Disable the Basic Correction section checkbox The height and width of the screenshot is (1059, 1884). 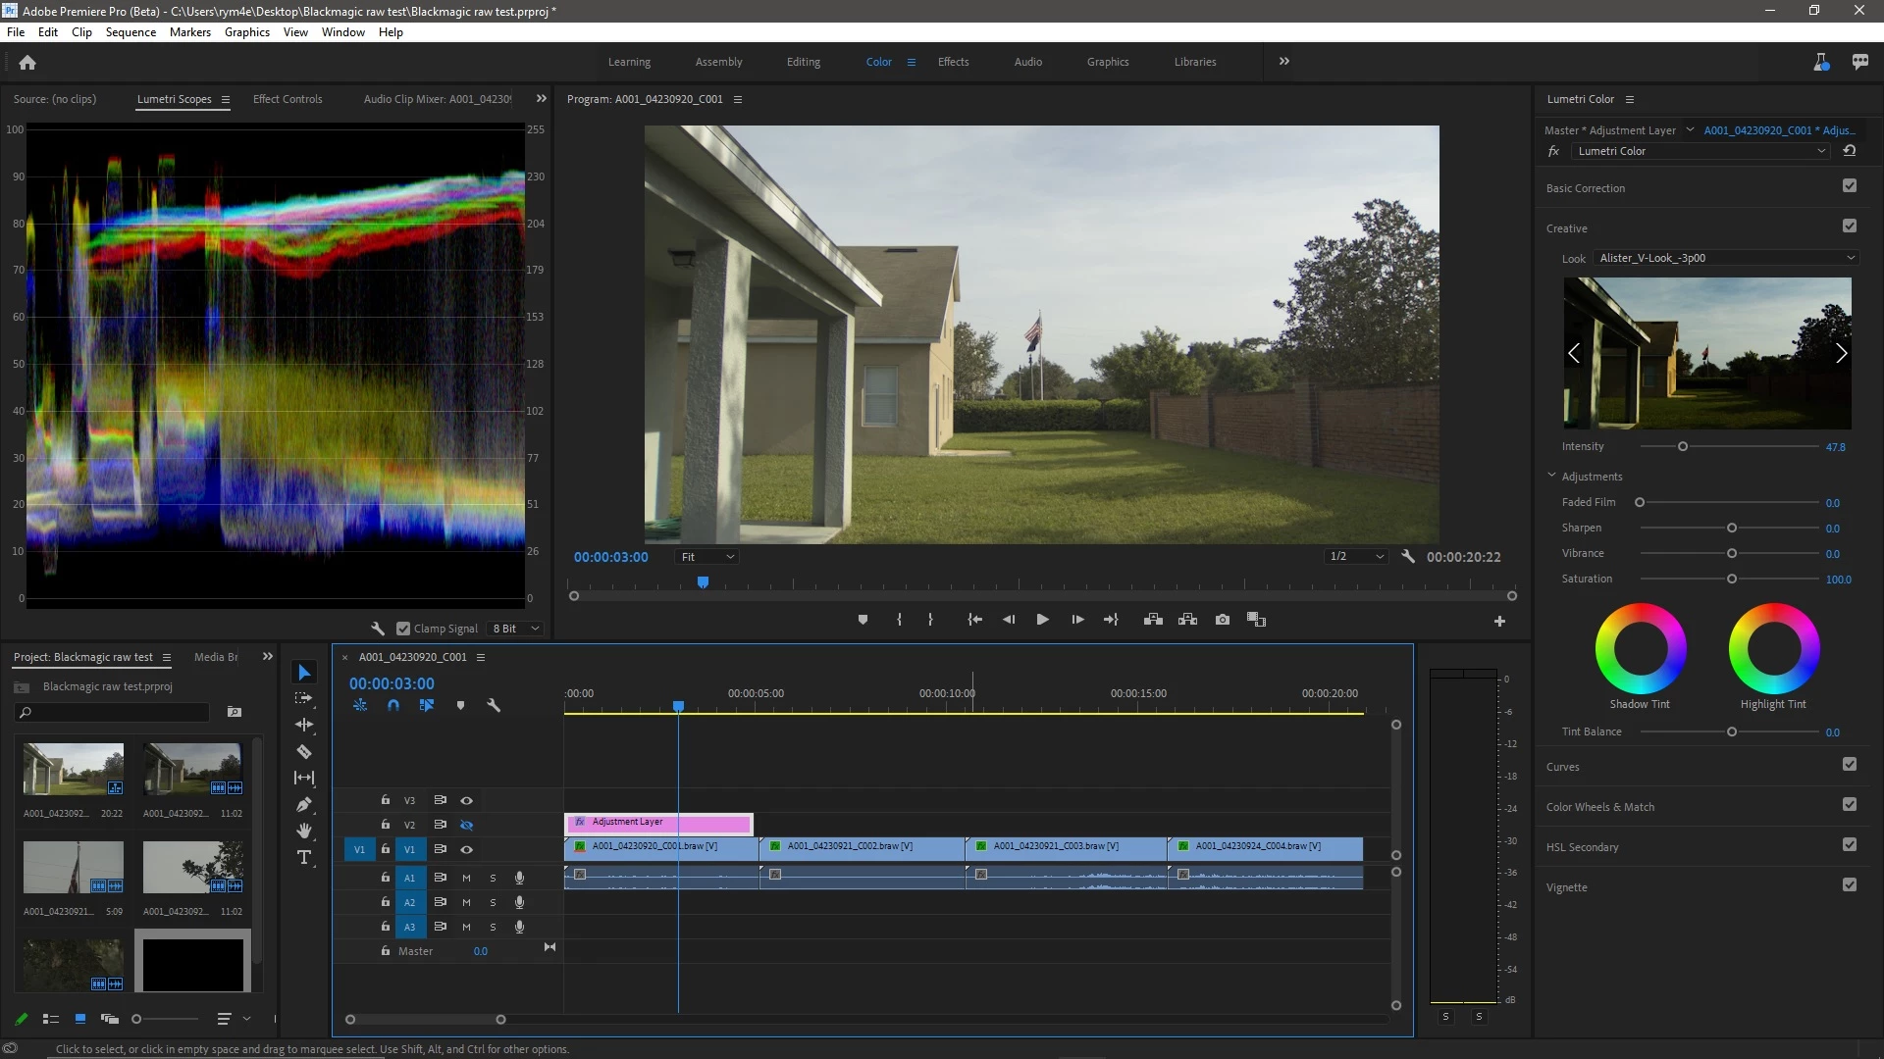point(1850,186)
